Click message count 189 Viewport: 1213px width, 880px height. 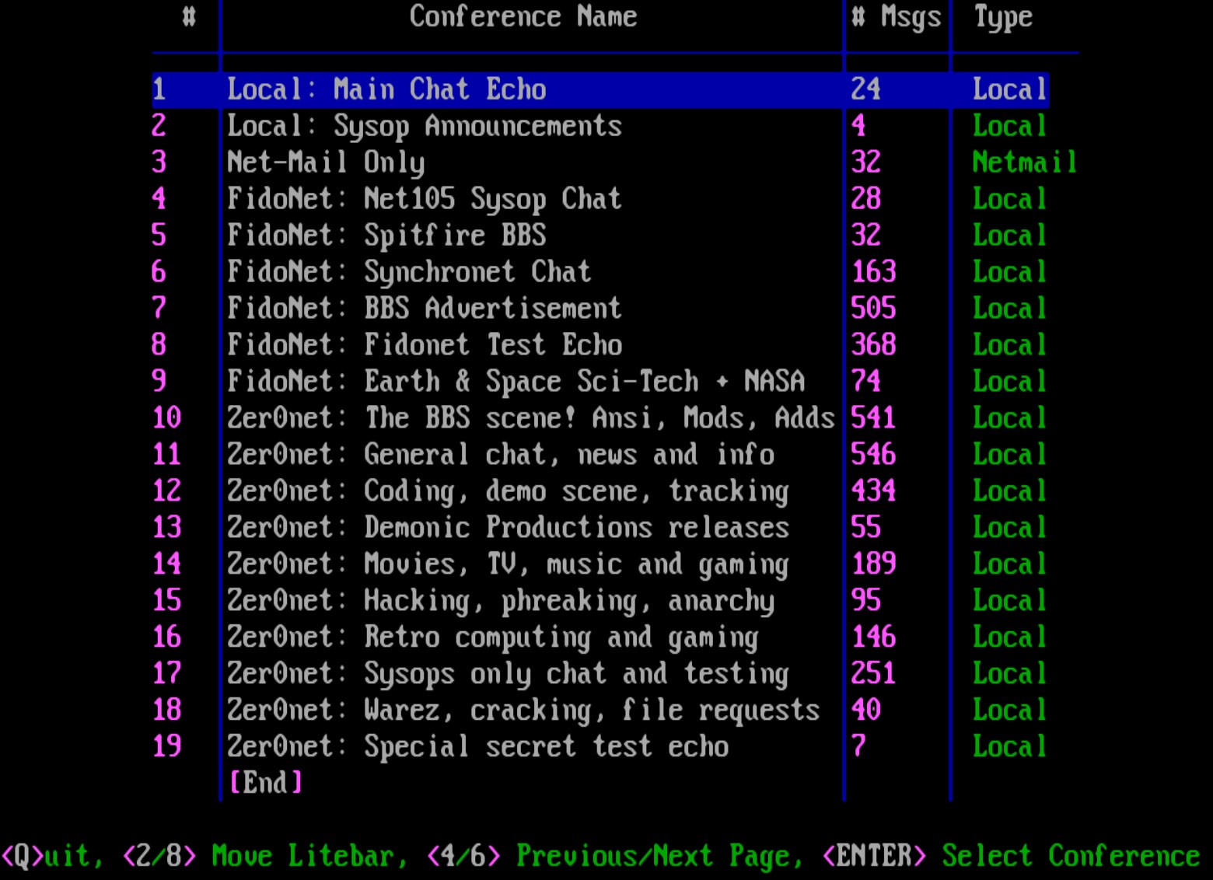873,564
